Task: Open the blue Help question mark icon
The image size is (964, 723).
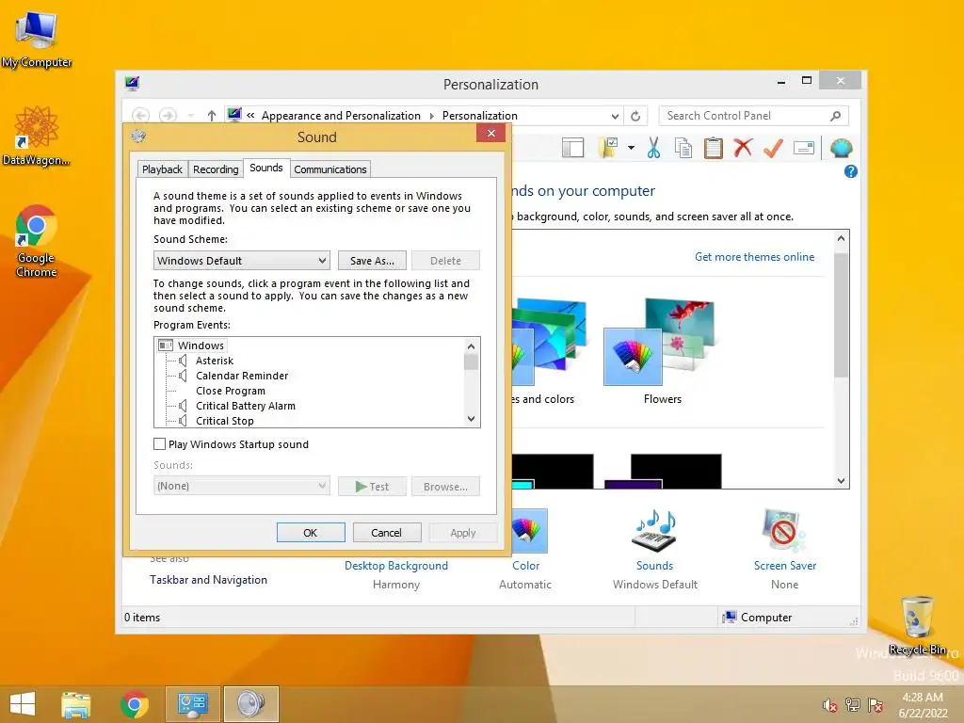Action: pos(851,171)
